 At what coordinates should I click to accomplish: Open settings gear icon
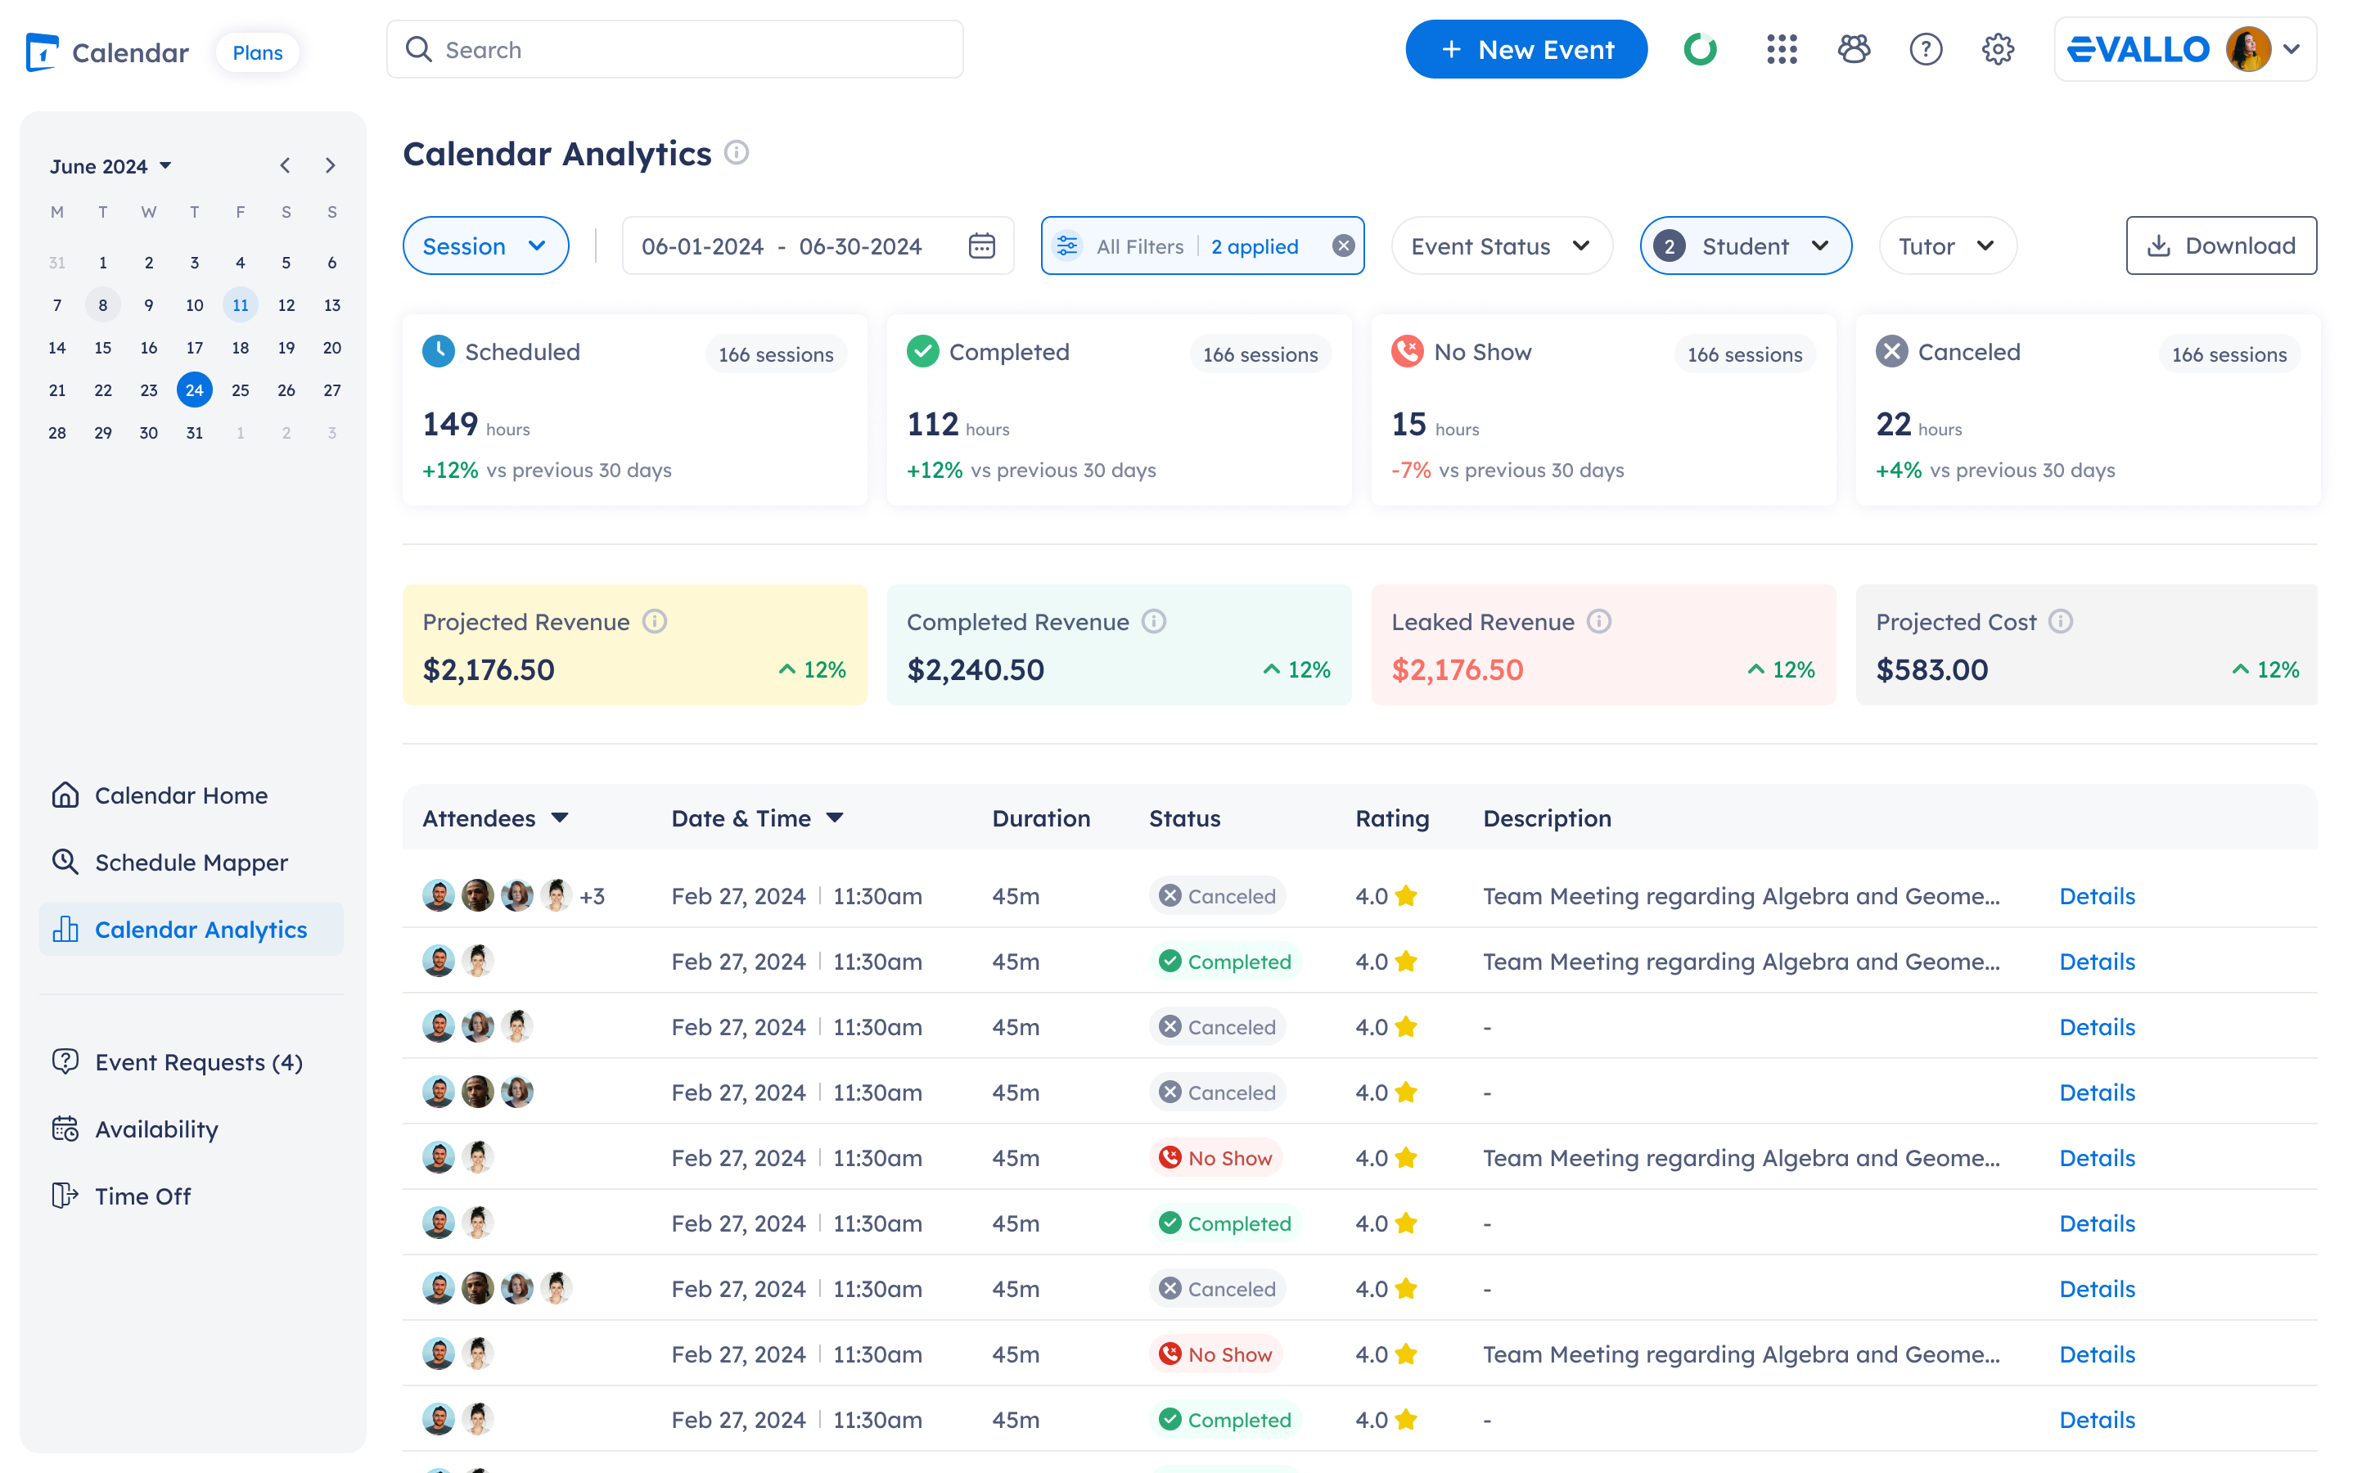tap(1998, 50)
